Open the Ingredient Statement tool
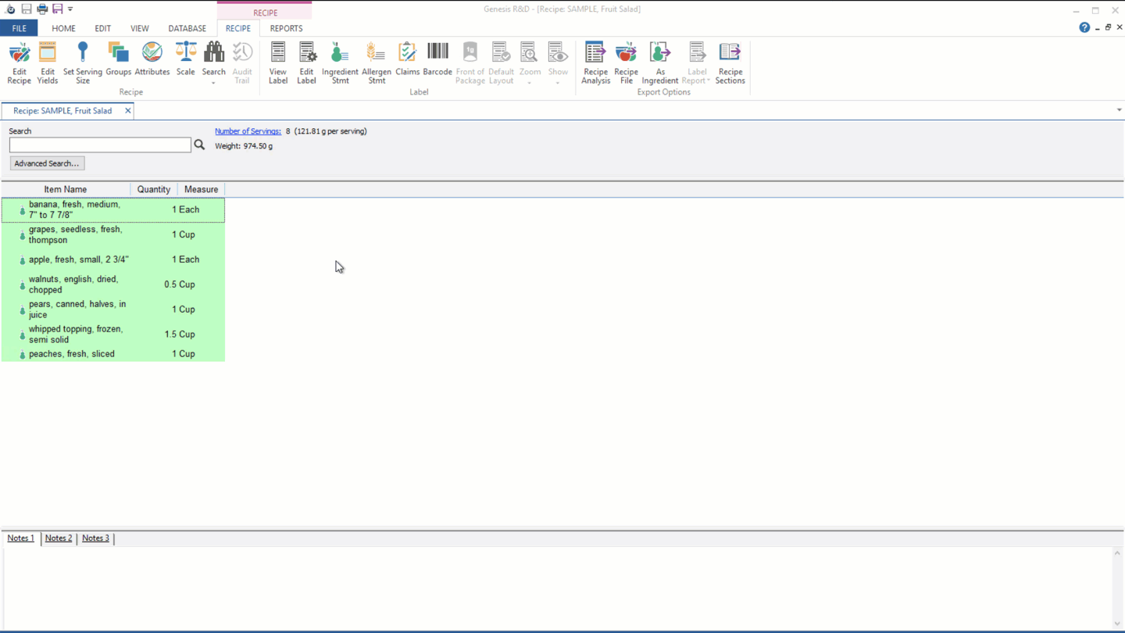The width and height of the screenshot is (1125, 633). coord(340,63)
